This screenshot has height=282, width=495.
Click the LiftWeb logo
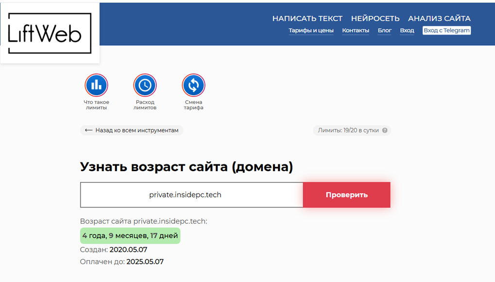click(50, 33)
